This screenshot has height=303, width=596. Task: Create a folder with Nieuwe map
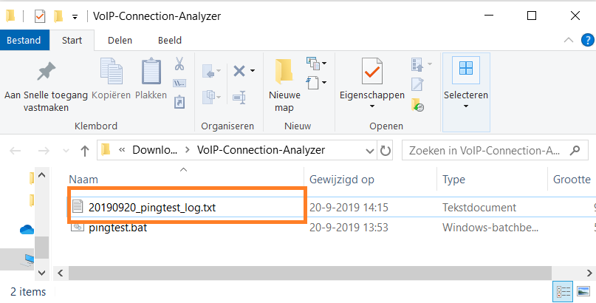point(284,83)
